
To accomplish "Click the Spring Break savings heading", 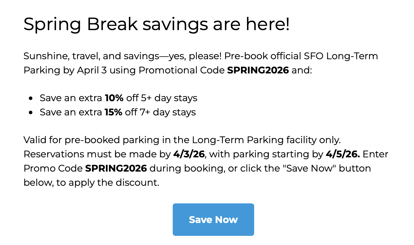I will point(156,24).
